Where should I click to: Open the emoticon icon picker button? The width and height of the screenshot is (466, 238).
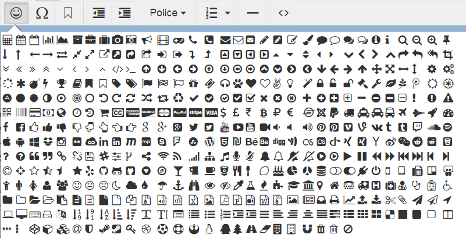click(x=16, y=13)
